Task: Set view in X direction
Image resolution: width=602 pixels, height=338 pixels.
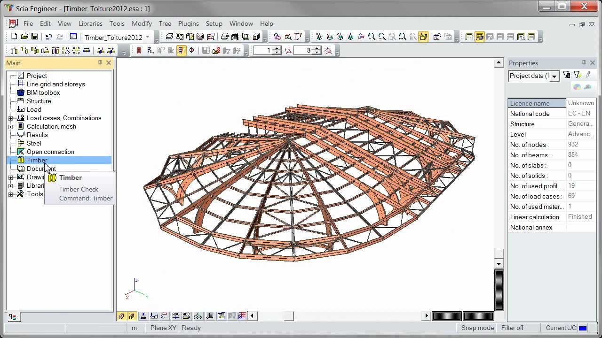Action: click(319, 37)
